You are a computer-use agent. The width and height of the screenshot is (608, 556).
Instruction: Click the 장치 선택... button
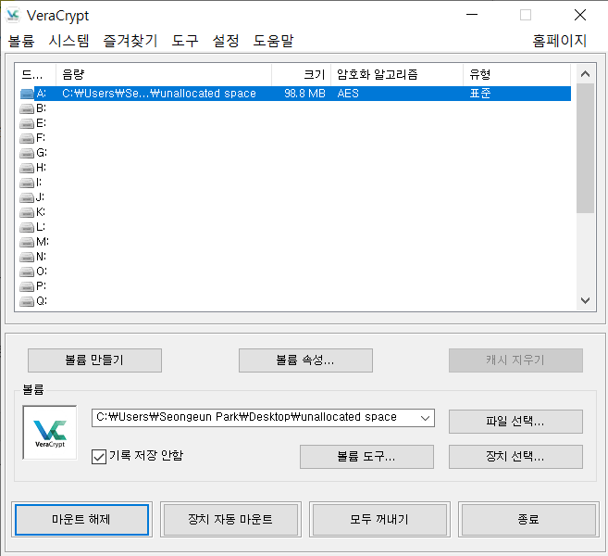tap(515, 457)
